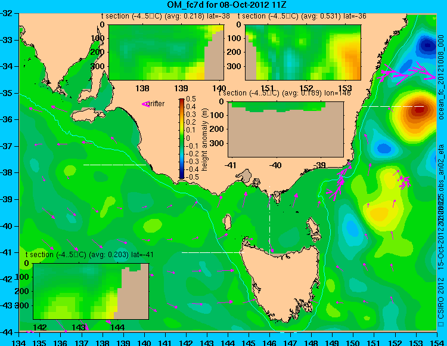Open the lon=146 temperature section inset
The image size is (447, 346).
(285, 129)
